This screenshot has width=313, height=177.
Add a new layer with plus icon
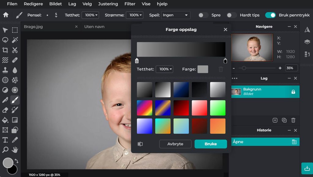pyautogui.click(x=275, y=120)
